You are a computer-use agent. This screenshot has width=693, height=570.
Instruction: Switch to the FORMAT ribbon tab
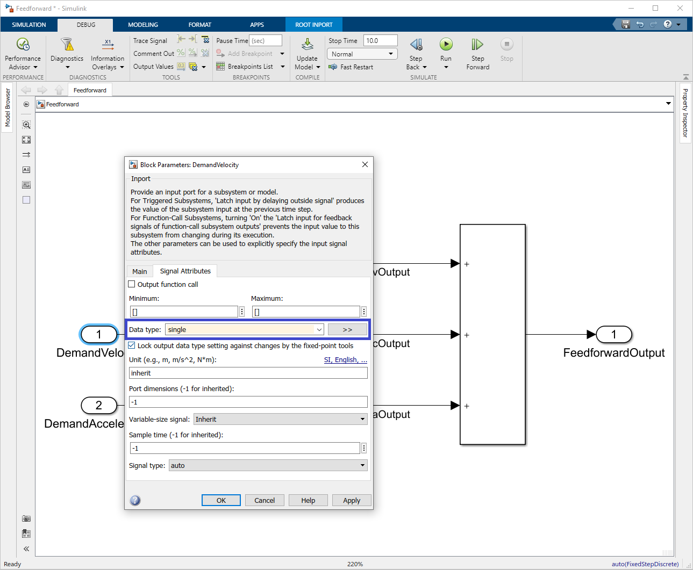(x=200, y=25)
